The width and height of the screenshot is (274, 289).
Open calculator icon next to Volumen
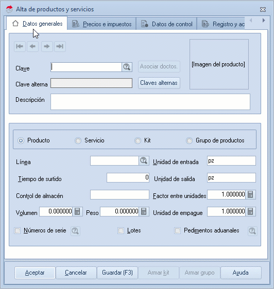point(77,211)
